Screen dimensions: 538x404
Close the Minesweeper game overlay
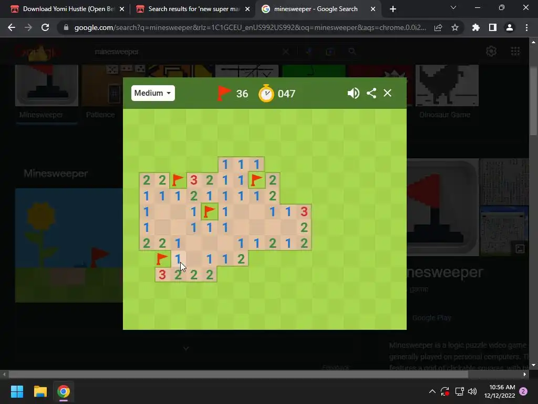(387, 93)
